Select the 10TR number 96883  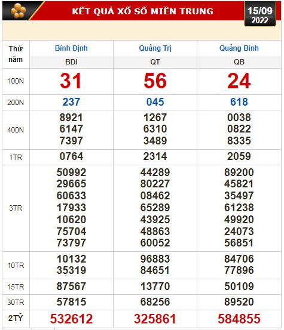point(155,259)
